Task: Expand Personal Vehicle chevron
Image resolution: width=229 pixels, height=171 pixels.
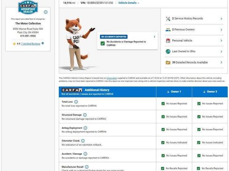Action: pyautogui.click(x=221, y=41)
